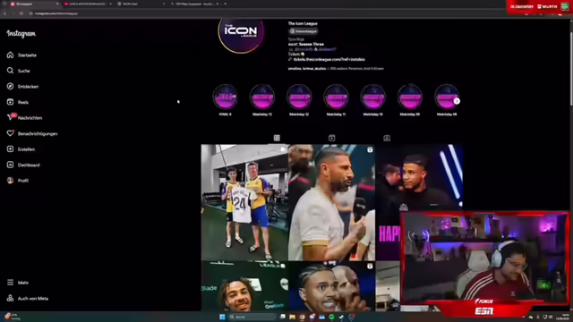Open Suche in the sidebar

(18, 71)
